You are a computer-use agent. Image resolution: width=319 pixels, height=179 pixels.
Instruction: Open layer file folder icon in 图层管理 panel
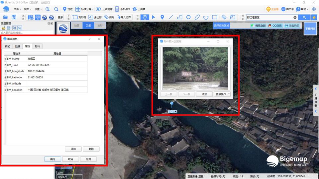[3, 28]
